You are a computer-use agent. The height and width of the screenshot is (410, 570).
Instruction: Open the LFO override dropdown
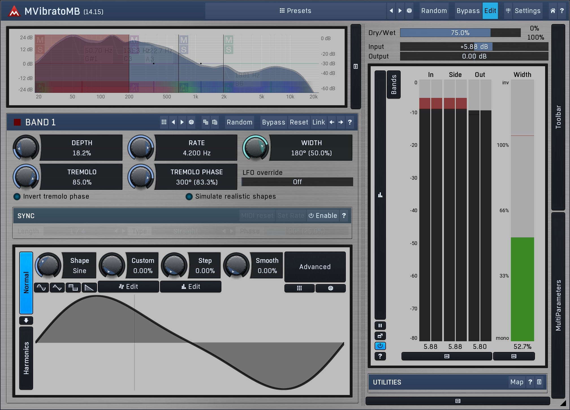point(297,182)
